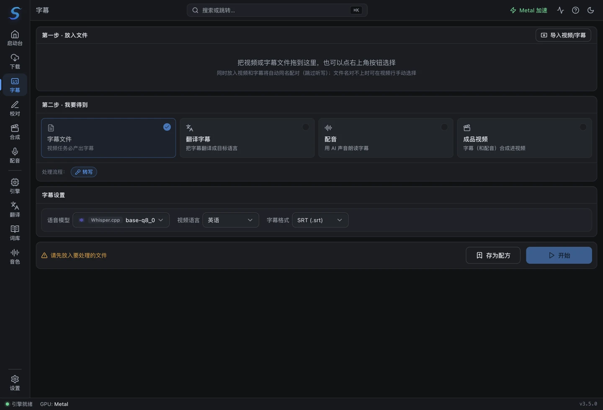Open the 校对 sidebar page

[15, 108]
